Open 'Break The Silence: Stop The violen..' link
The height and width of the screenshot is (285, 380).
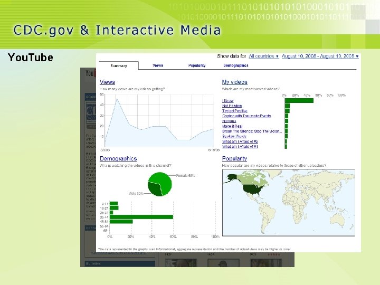[252, 131]
